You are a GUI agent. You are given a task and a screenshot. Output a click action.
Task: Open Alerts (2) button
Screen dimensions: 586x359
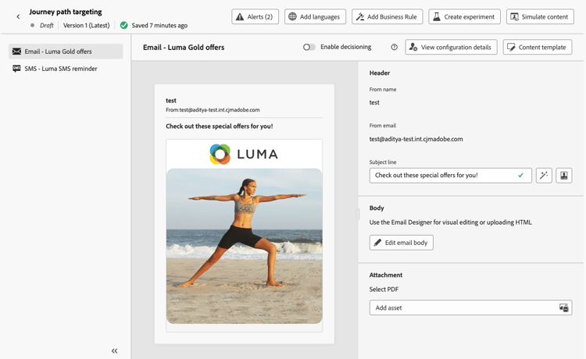click(255, 17)
